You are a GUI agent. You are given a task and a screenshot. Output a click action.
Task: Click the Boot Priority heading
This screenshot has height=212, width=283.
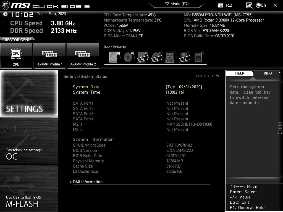[x=115, y=47]
